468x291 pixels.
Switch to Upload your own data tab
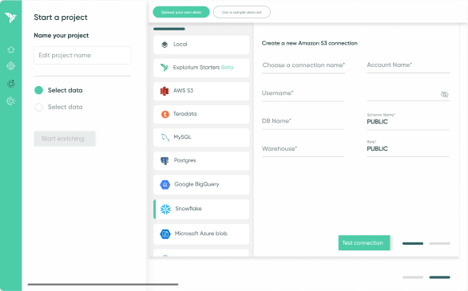tap(181, 12)
